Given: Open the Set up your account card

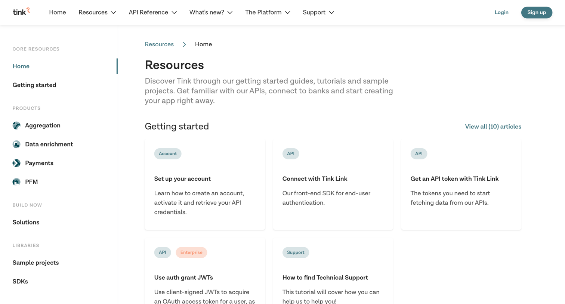Looking at the screenshot, I should tap(205, 185).
